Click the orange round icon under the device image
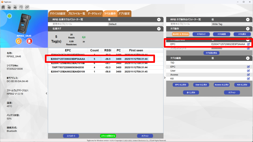Viewport: 253px width, 142px height. [18, 41]
